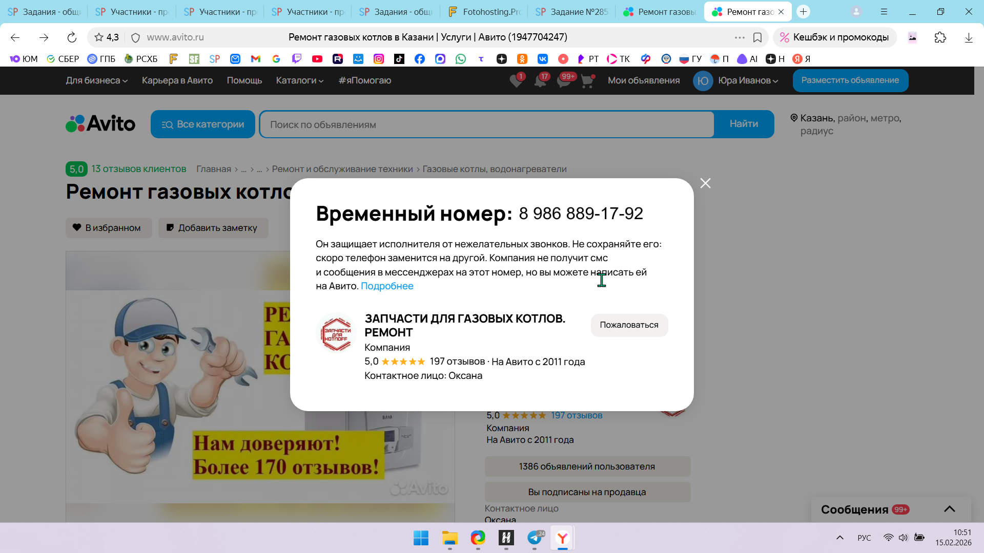The width and height of the screenshot is (984, 553).
Task: Click the Avito logo
Action: [100, 124]
